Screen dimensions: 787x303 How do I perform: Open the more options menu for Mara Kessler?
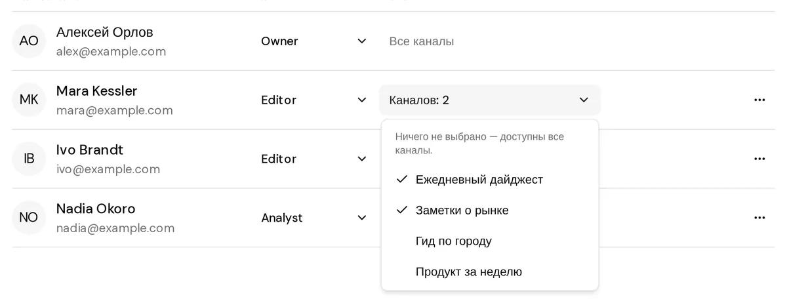pyautogui.click(x=759, y=100)
